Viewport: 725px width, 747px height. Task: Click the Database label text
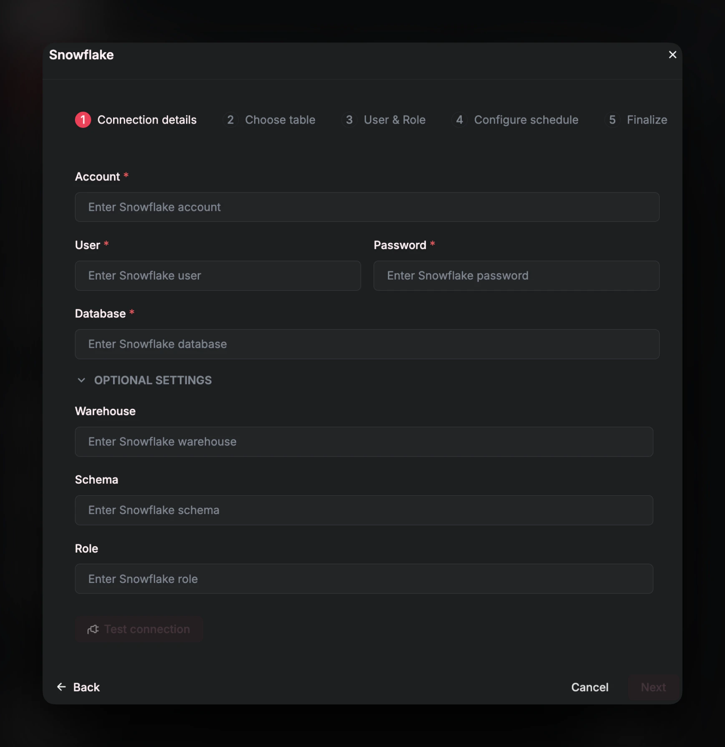pyautogui.click(x=100, y=313)
